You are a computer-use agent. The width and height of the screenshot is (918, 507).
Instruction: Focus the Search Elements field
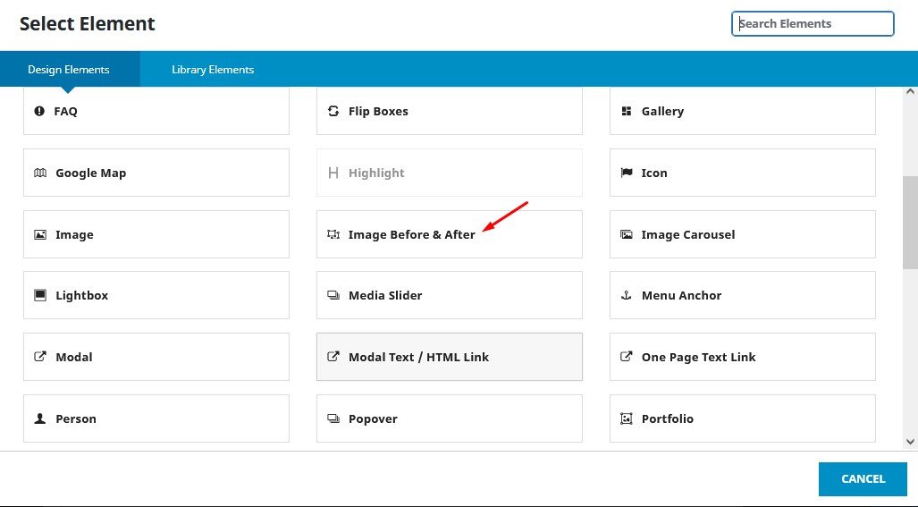click(813, 24)
